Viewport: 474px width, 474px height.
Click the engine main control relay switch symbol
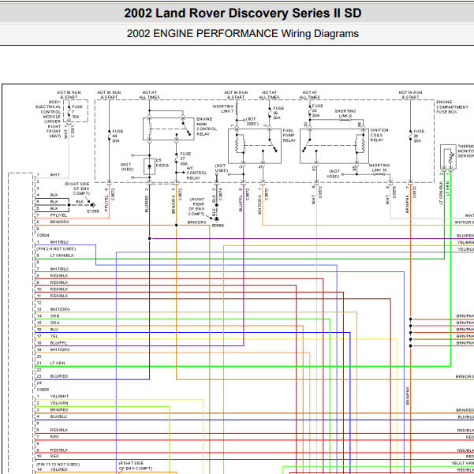(186, 129)
